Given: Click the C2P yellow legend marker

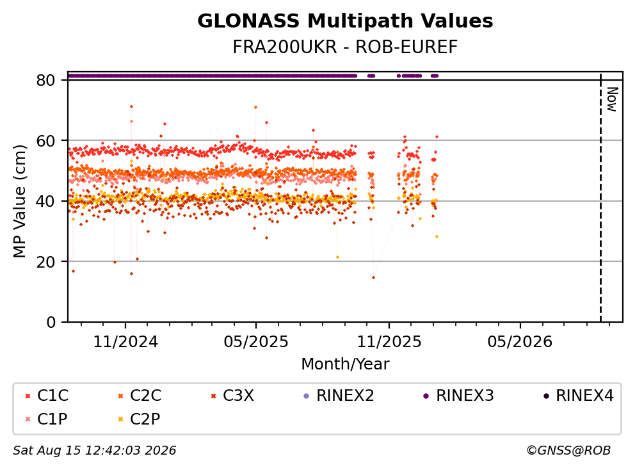Looking at the screenshot, I should pos(120,419).
